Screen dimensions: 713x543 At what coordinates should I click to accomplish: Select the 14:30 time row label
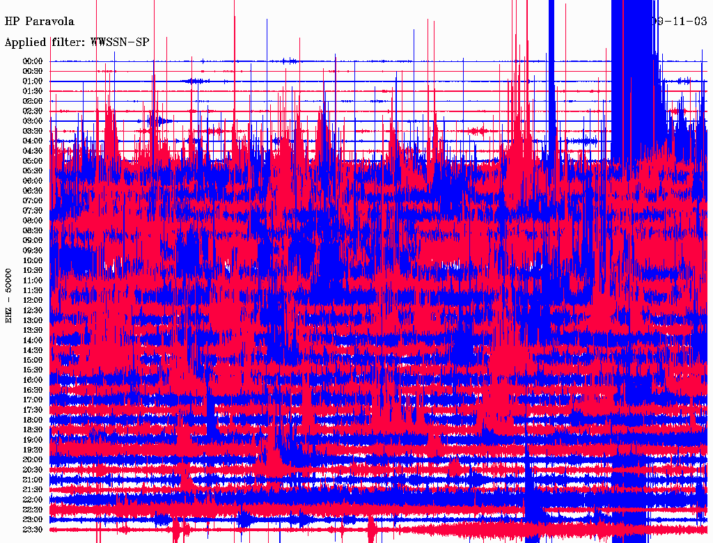pos(33,350)
